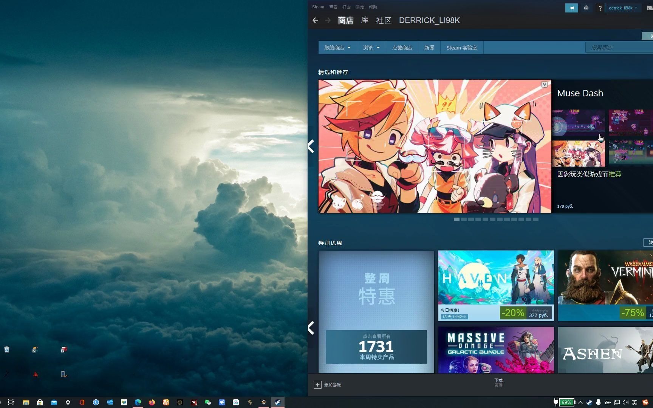The height and width of the screenshot is (408, 653).
Task: Select second Muse Dash screenshot thumbnail
Action: point(631,122)
